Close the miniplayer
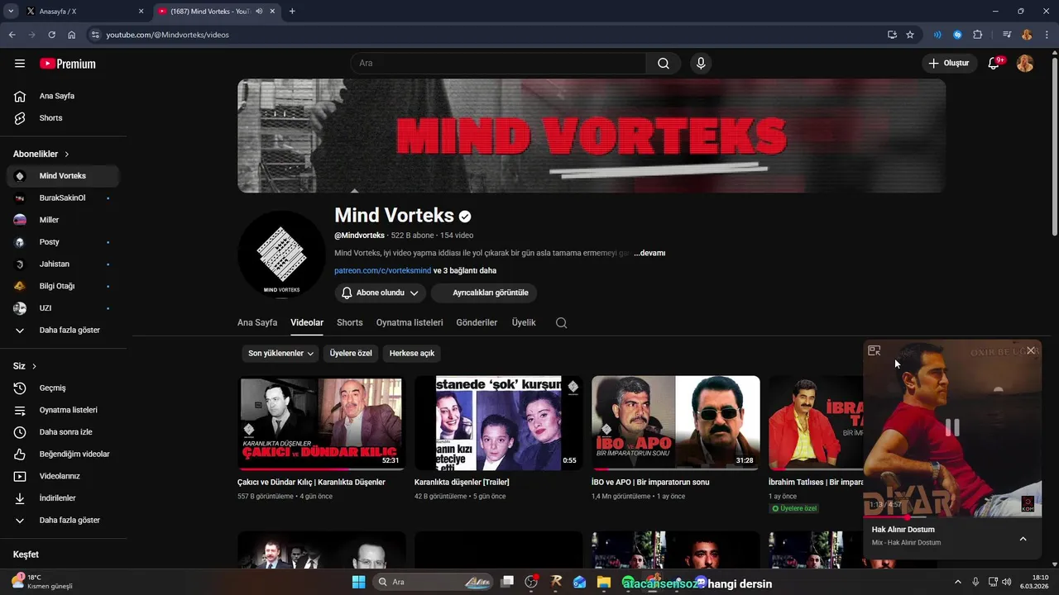 (x=1031, y=351)
